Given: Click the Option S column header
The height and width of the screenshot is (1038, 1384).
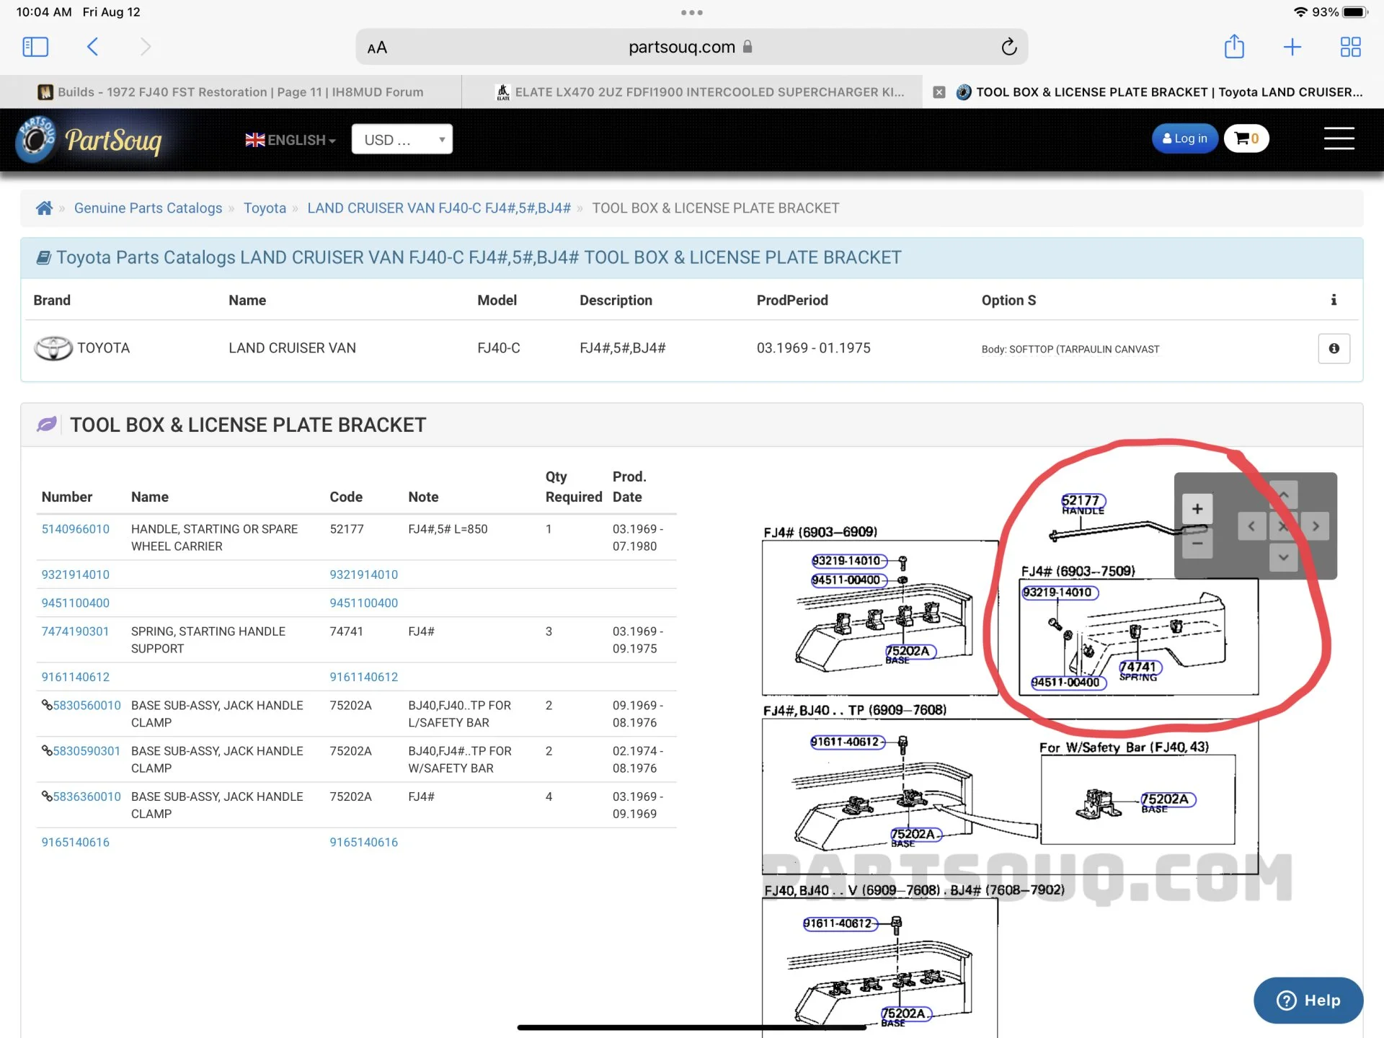Looking at the screenshot, I should pyautogui.click(x=1008, y=301).
